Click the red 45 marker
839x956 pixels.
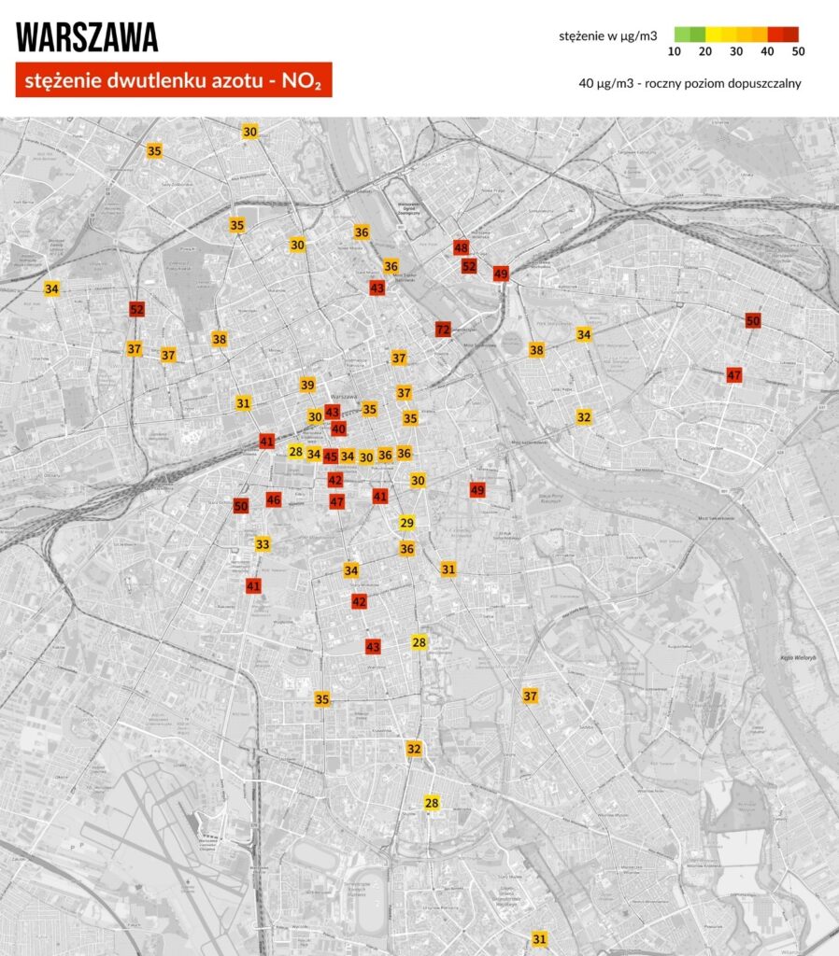click(330, 456)
